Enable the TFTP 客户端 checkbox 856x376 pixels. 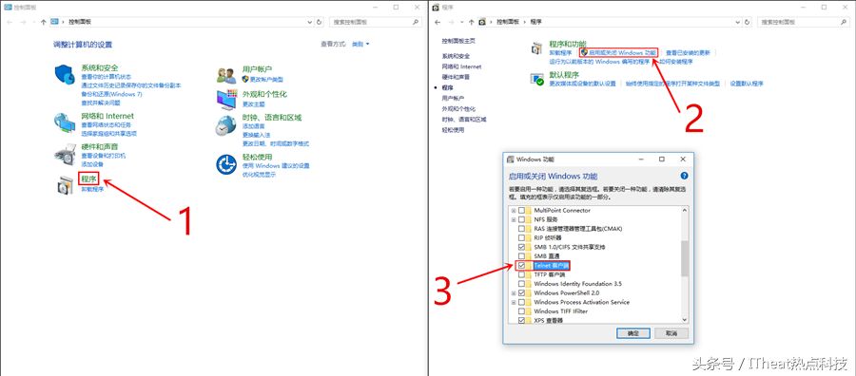coord(522,274)
